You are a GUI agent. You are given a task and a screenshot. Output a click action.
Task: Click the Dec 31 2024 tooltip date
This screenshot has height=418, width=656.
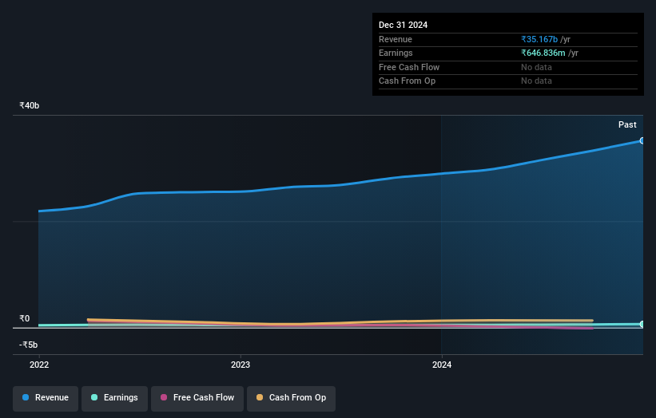[403, 25]
